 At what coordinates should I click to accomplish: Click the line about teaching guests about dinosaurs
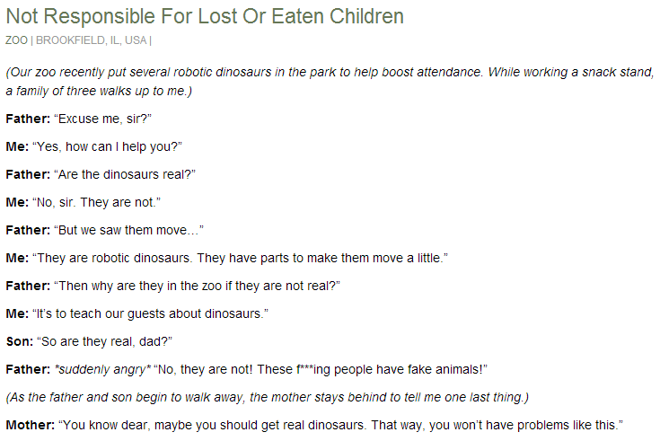click(x=151, y=313)
